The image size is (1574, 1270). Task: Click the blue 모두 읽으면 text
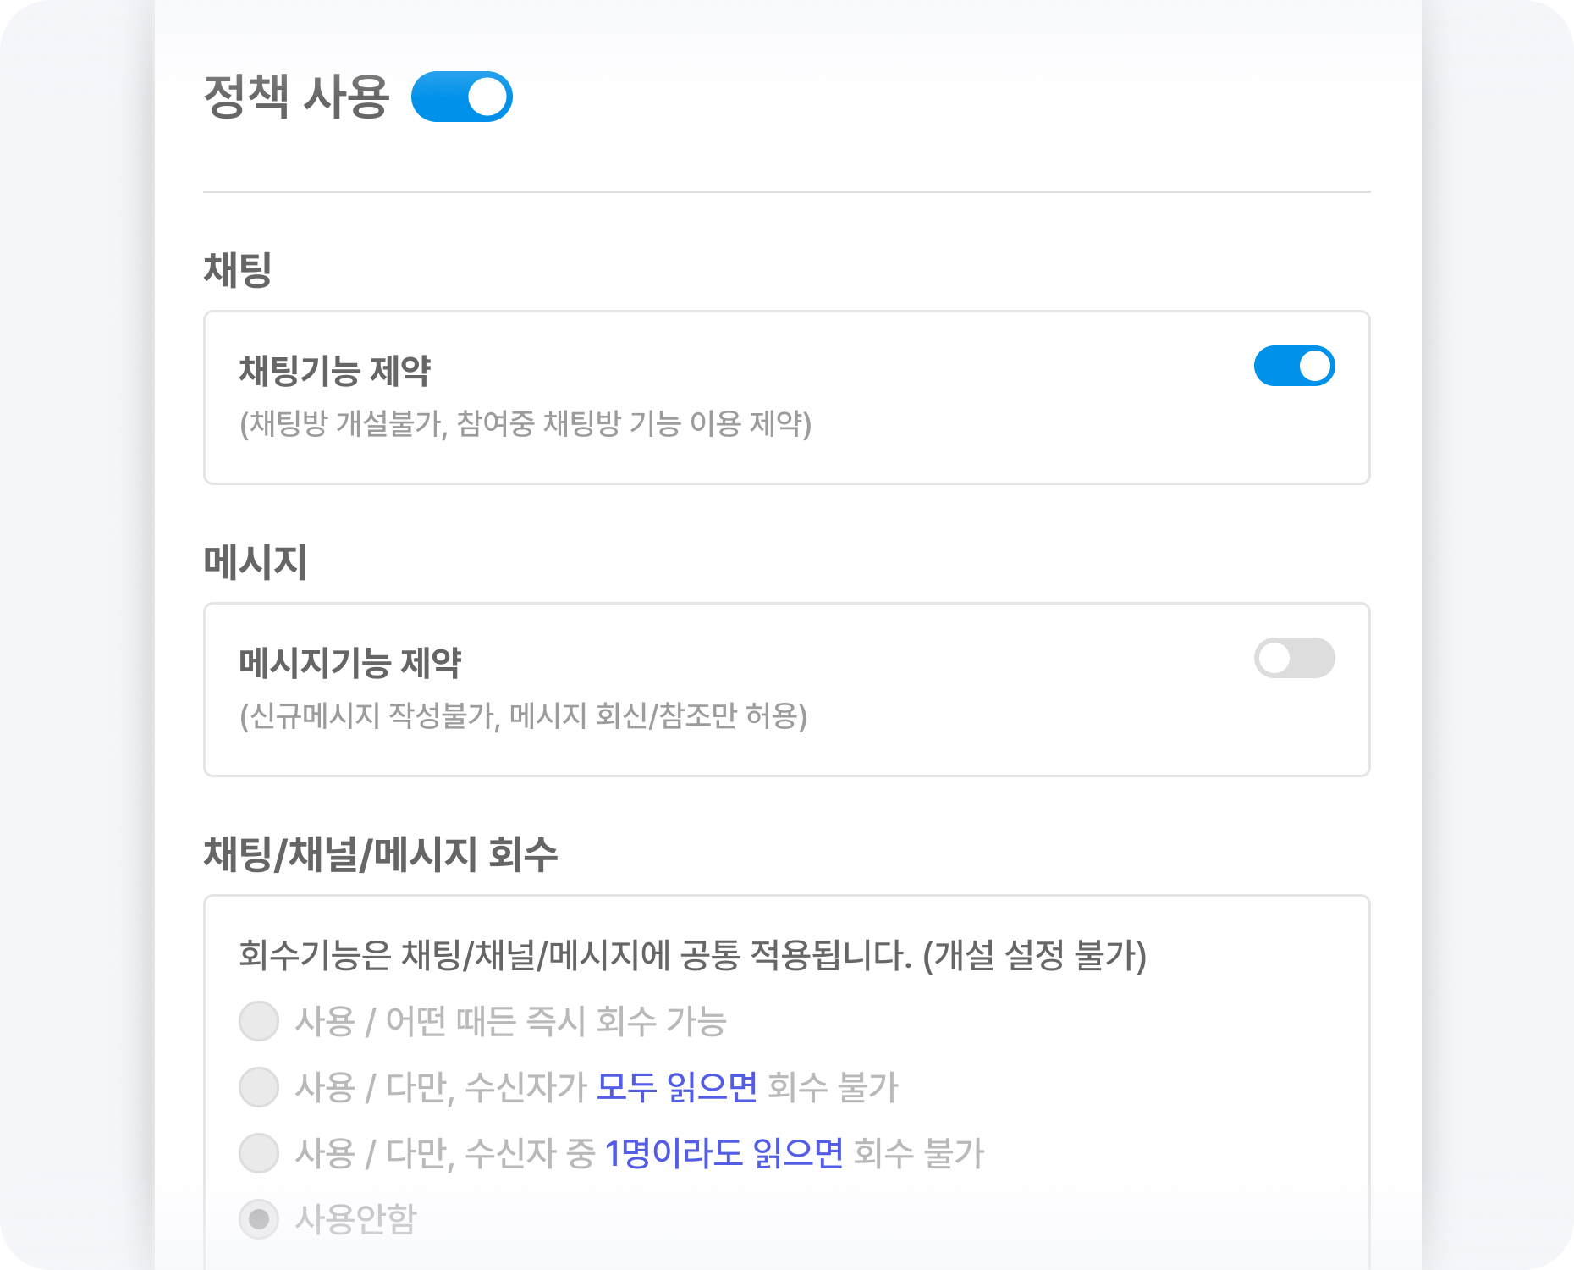(x=677, y=1087)
